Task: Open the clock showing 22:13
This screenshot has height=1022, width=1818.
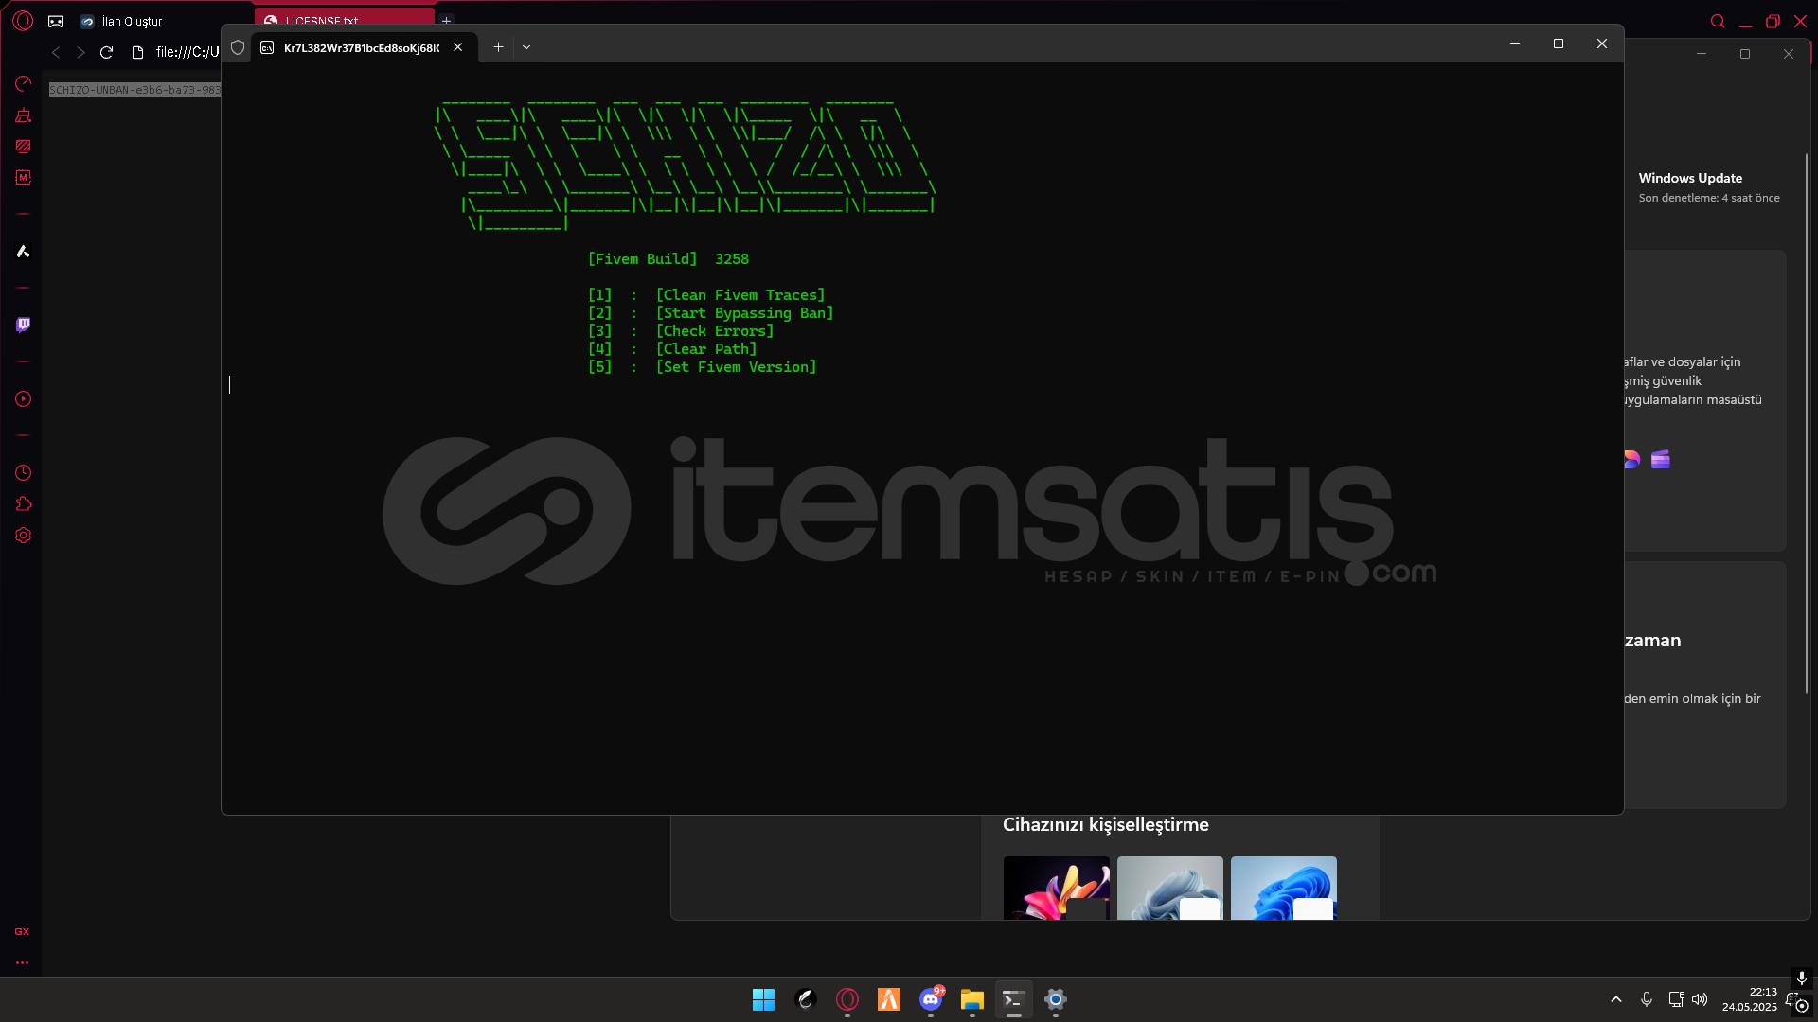Action: pyautogui.click(x=1750, y=999)
